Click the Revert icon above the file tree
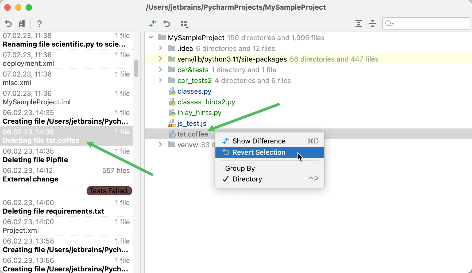472x273 pixels. coord(167,24)
